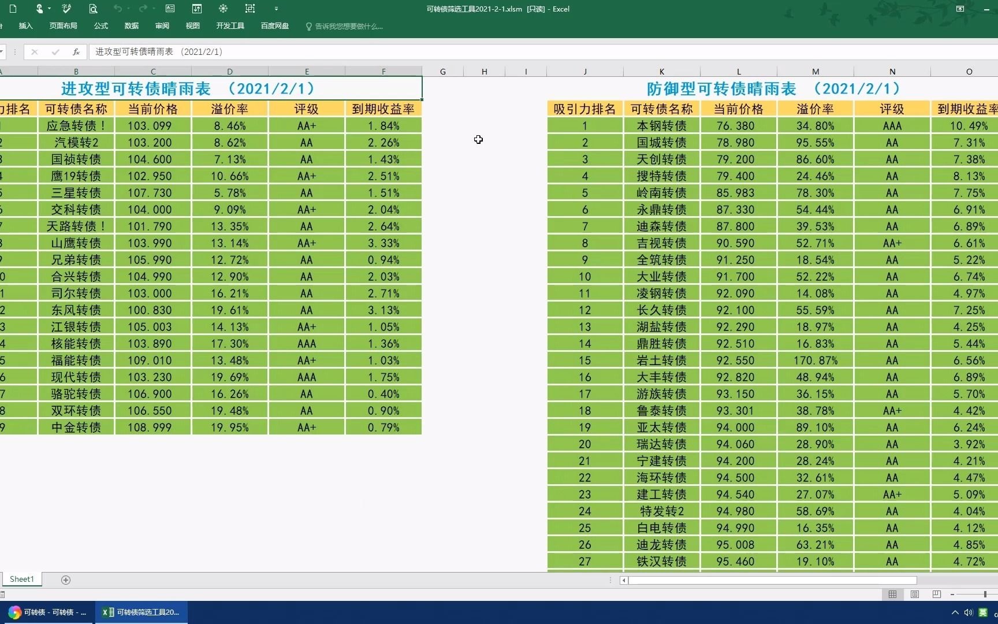Click the form icon in quick access toolbar
Viewport: 998px width, 624px height.
coord(170,9)
